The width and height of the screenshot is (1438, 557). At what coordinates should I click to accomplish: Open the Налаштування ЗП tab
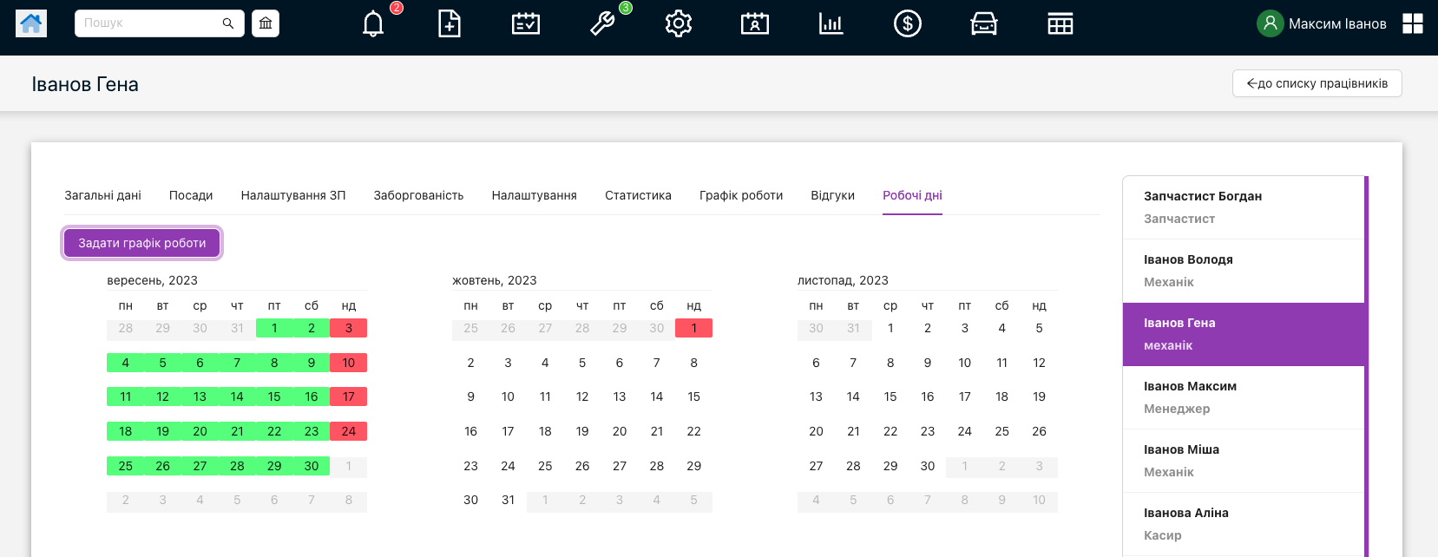point(293,195)
